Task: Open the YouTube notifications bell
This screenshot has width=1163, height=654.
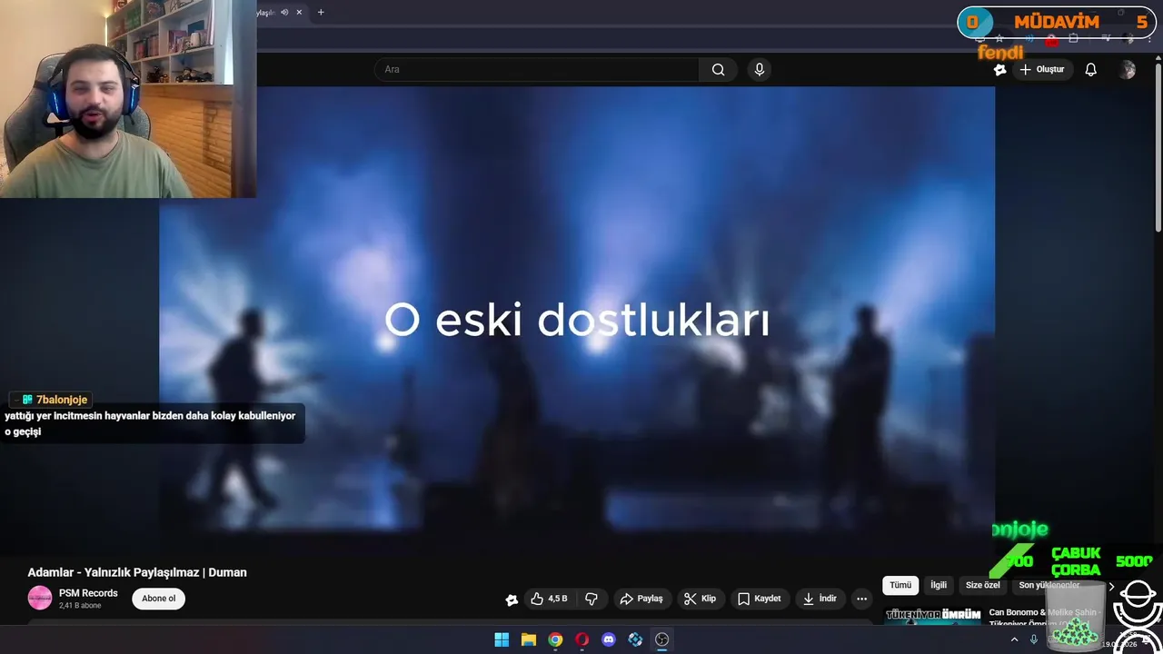Action: (1091, 69)
